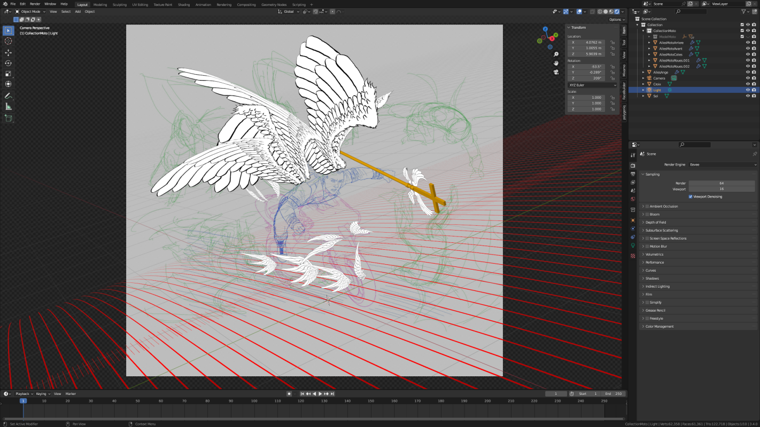The width and height of the screenshot is (760, 427).
Task: Switch to the Sculpting workspace tab
Action: (x=119, y=4)
